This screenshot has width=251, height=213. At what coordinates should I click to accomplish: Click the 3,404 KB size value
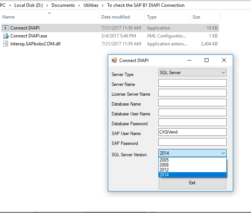tap(209, 44)
